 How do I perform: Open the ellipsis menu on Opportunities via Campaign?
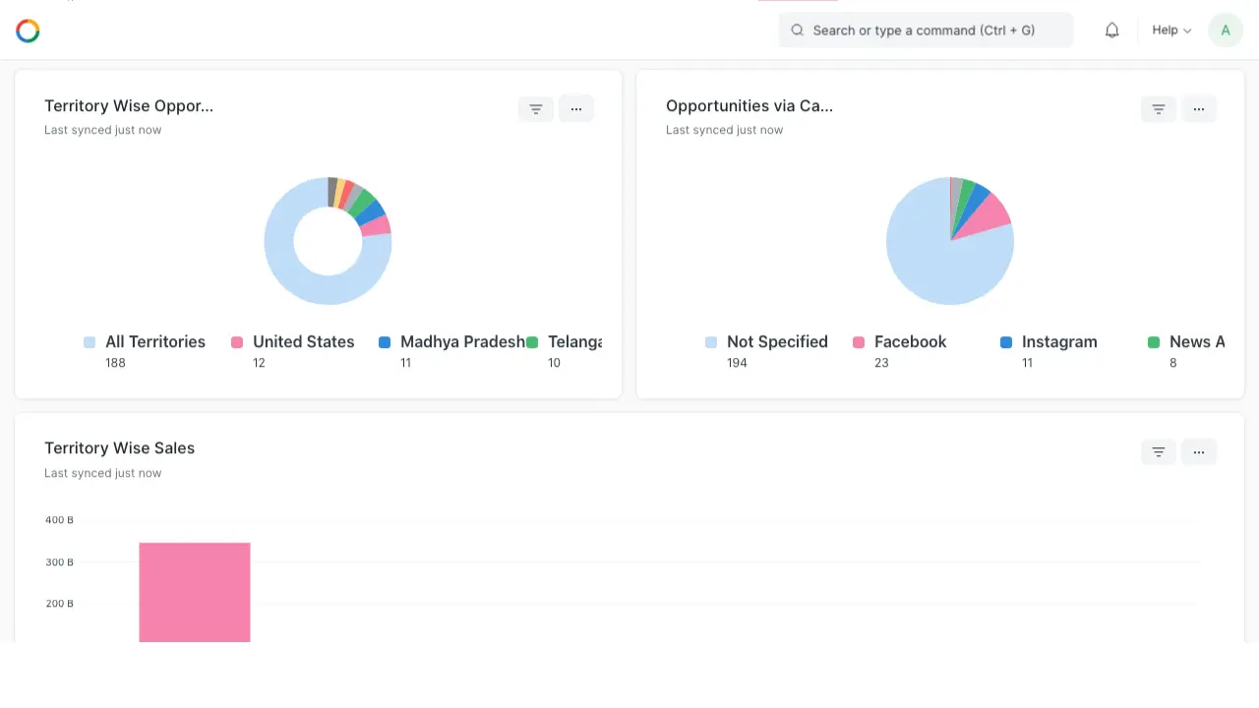click(x=1199, y=108)
